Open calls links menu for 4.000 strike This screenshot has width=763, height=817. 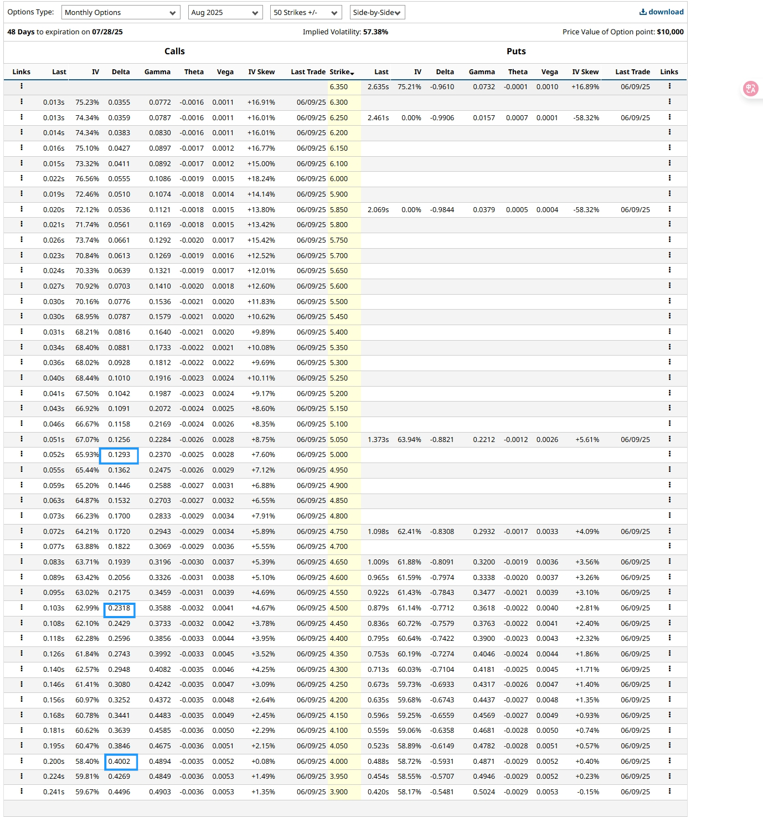pyautogui.click(x=22, y=761)
